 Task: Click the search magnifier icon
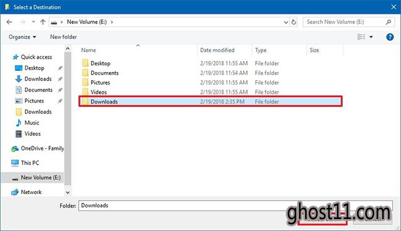pyautogui.click(x=388, y=22)
